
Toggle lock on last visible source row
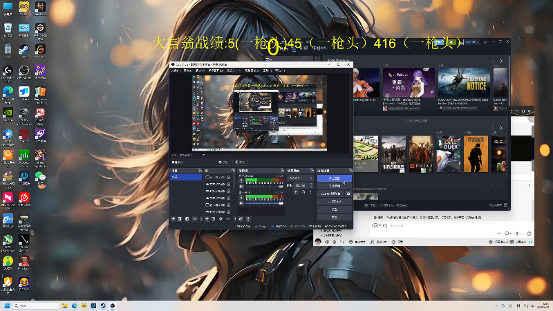[229, 212]
